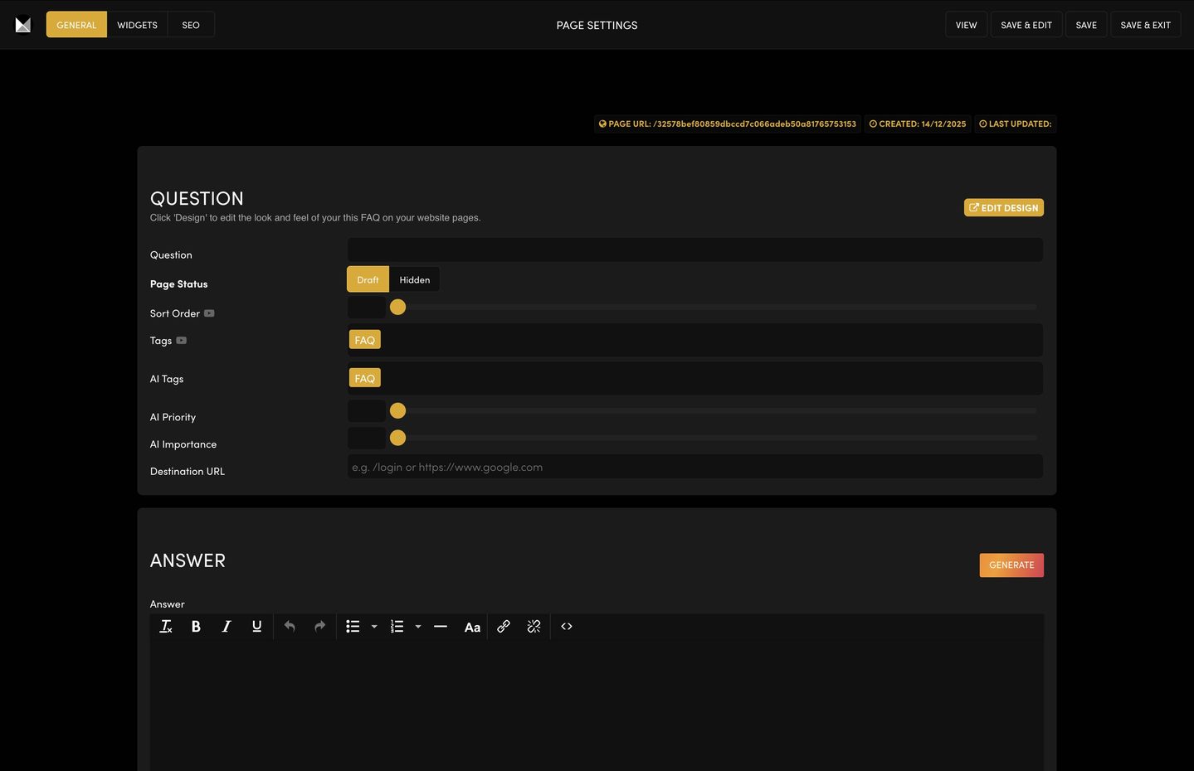Apply italic formatting in the answer toolbar
Image resolution: width=1194 pixels, height=771 pixels.
point(226,626)
